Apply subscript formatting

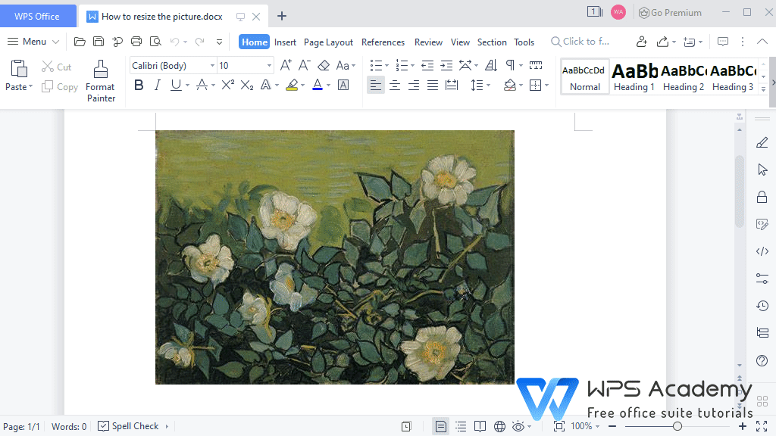(246, 85)
